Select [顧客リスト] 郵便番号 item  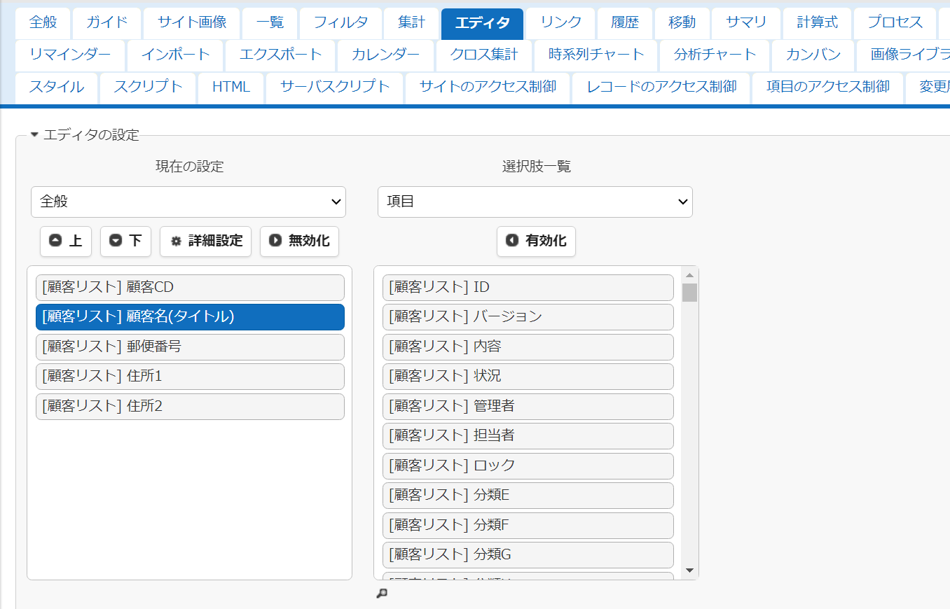tap(190, 346)
